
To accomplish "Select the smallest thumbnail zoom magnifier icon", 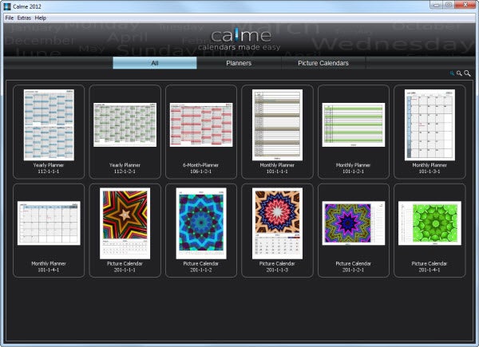I will click(x=452, y=73).
